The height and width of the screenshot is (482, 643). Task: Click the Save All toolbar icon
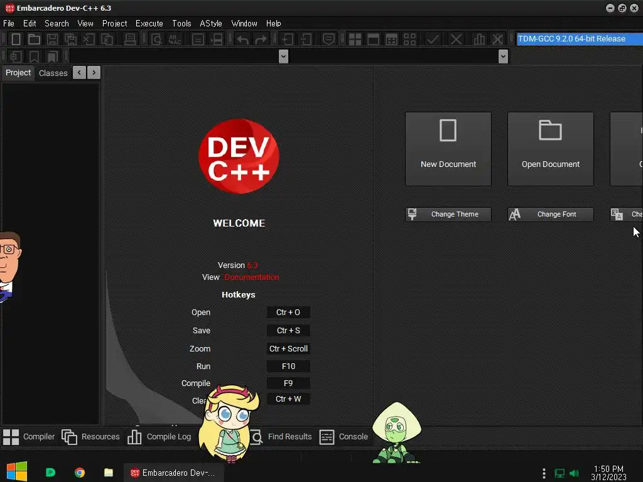click(x=70, y=40)
